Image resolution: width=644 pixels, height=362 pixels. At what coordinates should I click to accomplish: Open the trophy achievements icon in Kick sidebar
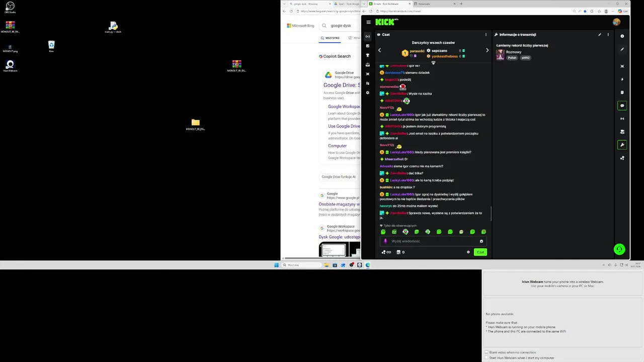[368, 55]
